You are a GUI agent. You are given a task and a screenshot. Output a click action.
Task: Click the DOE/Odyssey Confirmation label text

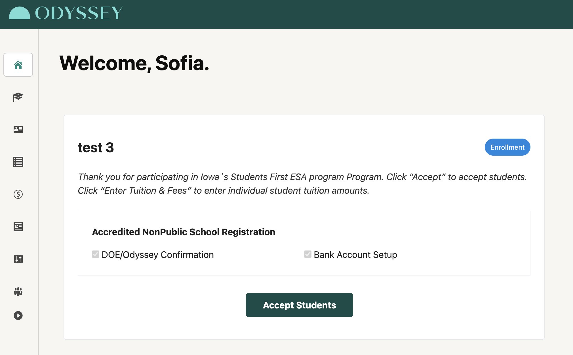click(x=158, y=255)
